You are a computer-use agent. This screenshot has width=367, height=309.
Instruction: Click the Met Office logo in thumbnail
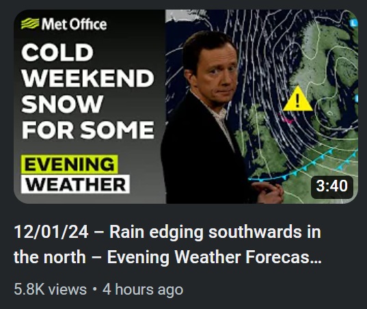tap(64, 24)
